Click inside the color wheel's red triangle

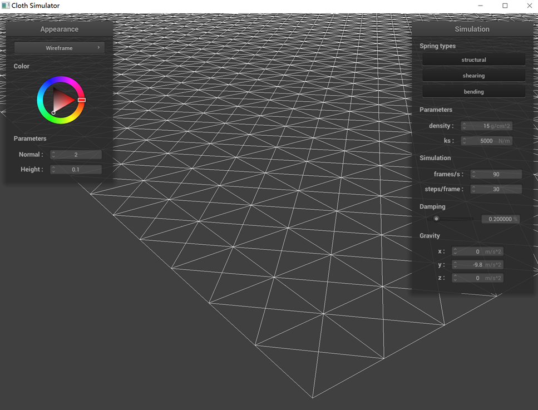(x=63, y=100)
